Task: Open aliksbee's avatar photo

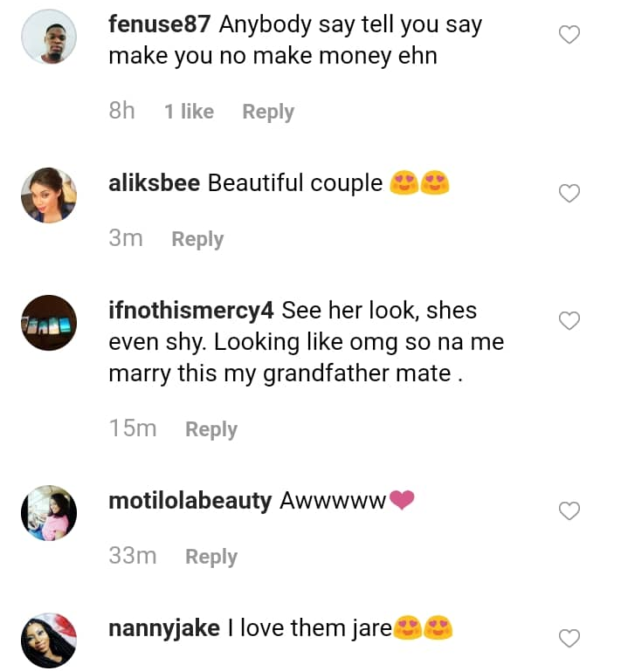Action: coord(49,195)
